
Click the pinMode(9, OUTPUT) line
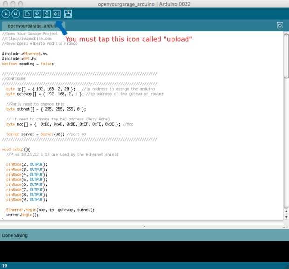coord(27,200)
